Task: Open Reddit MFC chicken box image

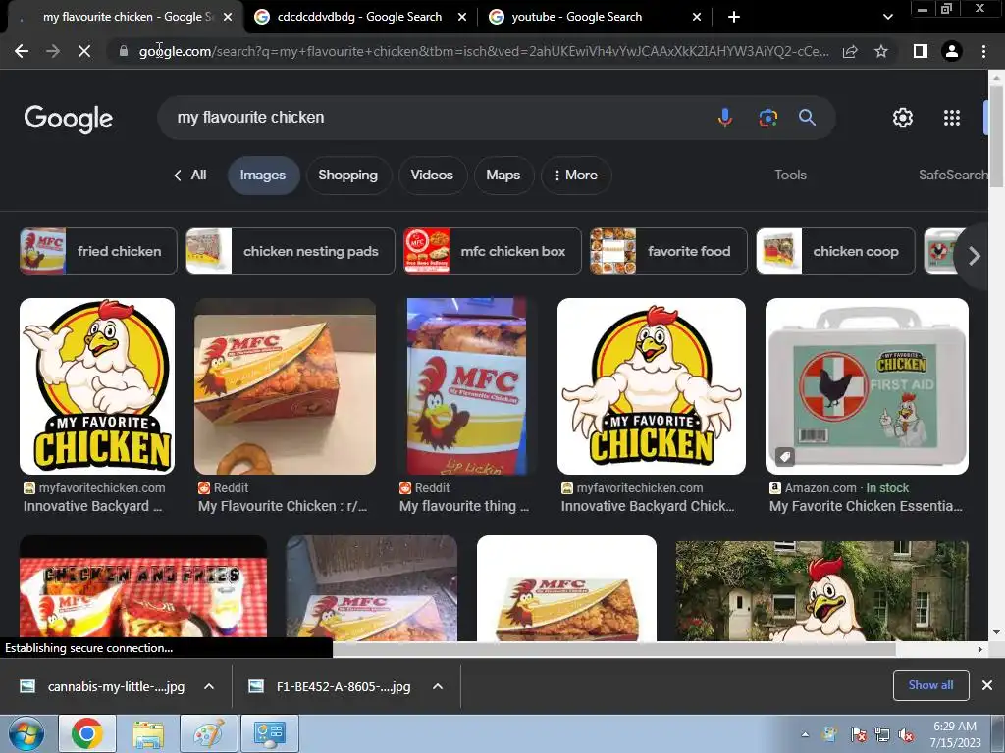Action: (x=285, y=386)
